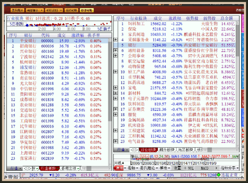Expand the 服装 sector row

pyautogui.click(x=115, y=115)
